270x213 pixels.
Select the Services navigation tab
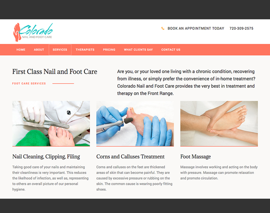(x=60, y=50)
